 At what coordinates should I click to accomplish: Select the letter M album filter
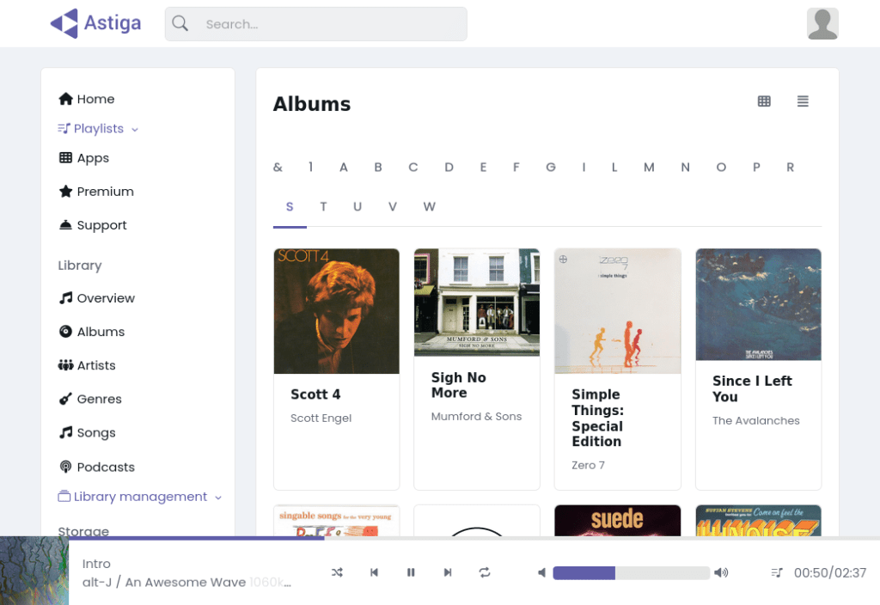tap(649, 168)
